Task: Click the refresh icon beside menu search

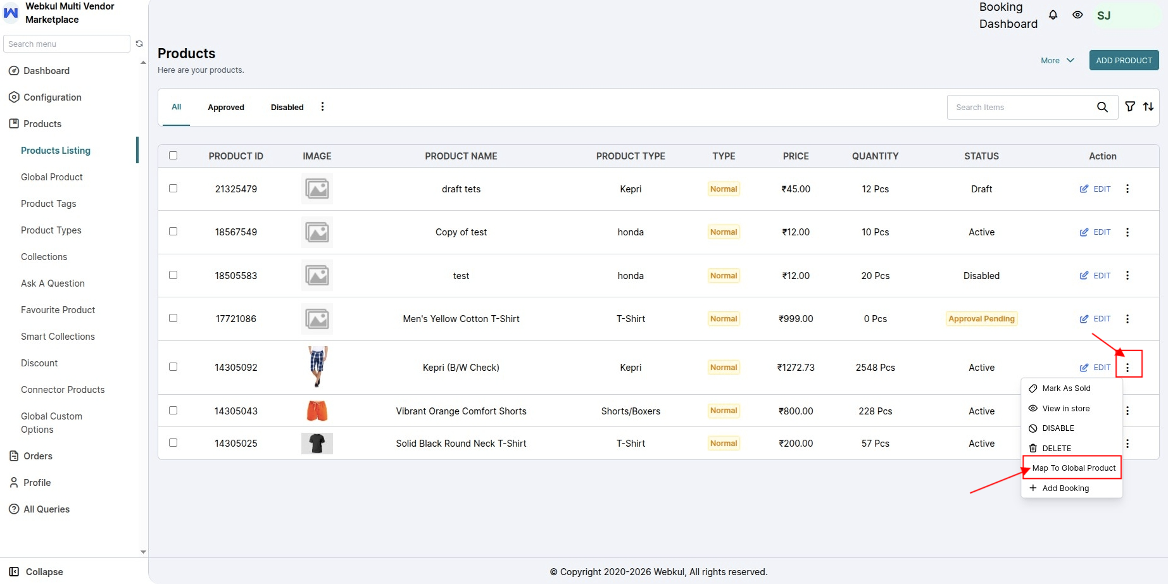Action: point(139,44)
